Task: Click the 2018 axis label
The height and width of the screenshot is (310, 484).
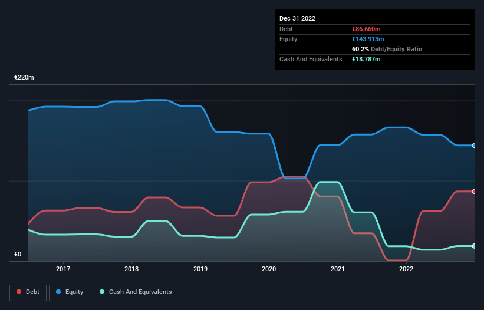Action: coord(131,269)
